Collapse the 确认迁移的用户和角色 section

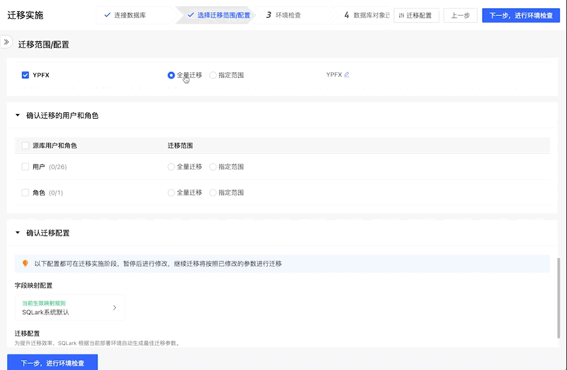(x=16, y=115)
